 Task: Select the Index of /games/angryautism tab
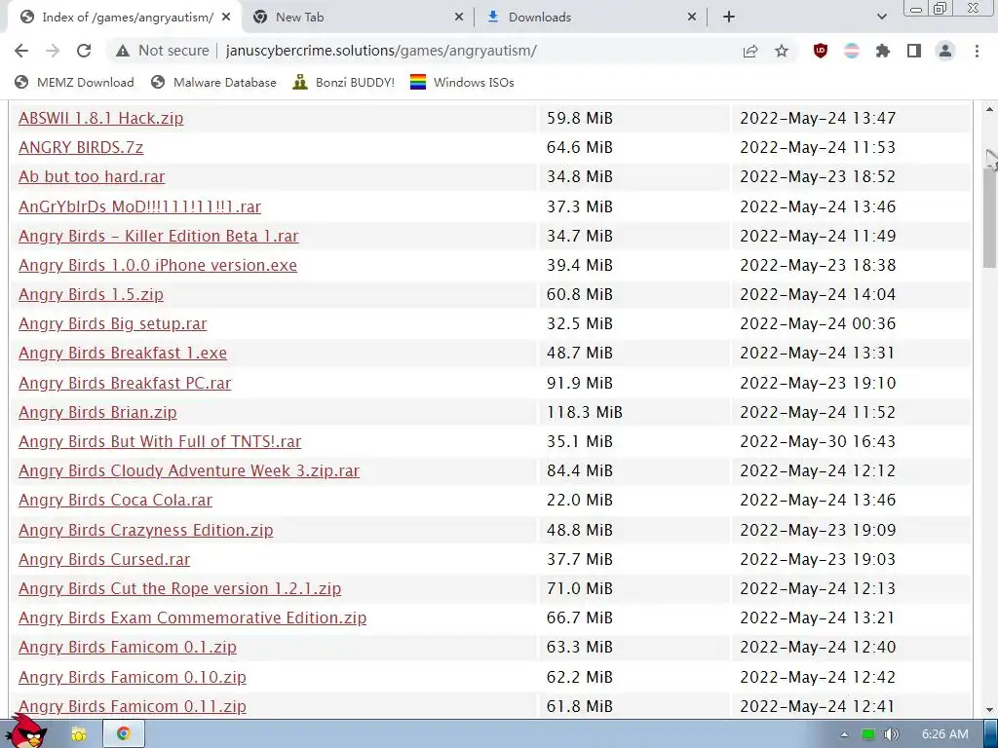(124, 18)
